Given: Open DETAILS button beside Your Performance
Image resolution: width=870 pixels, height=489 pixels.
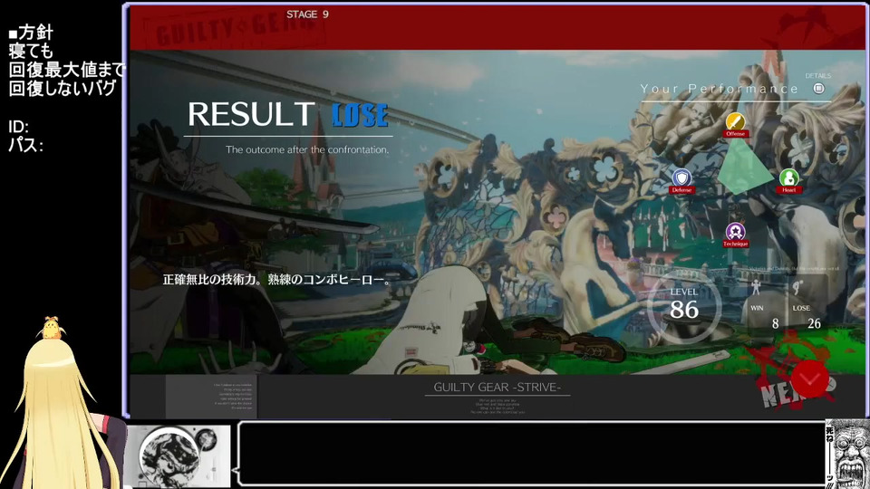Looking at the screenshot, I should [818, 88].
